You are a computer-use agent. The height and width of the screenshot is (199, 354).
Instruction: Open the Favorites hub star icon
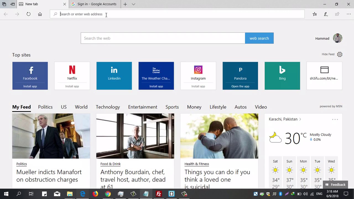click(x=315, y=14)
